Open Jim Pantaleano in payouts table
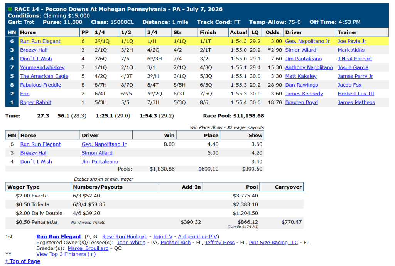The height and width of the screenshot is (266, 395). (100, 162)
